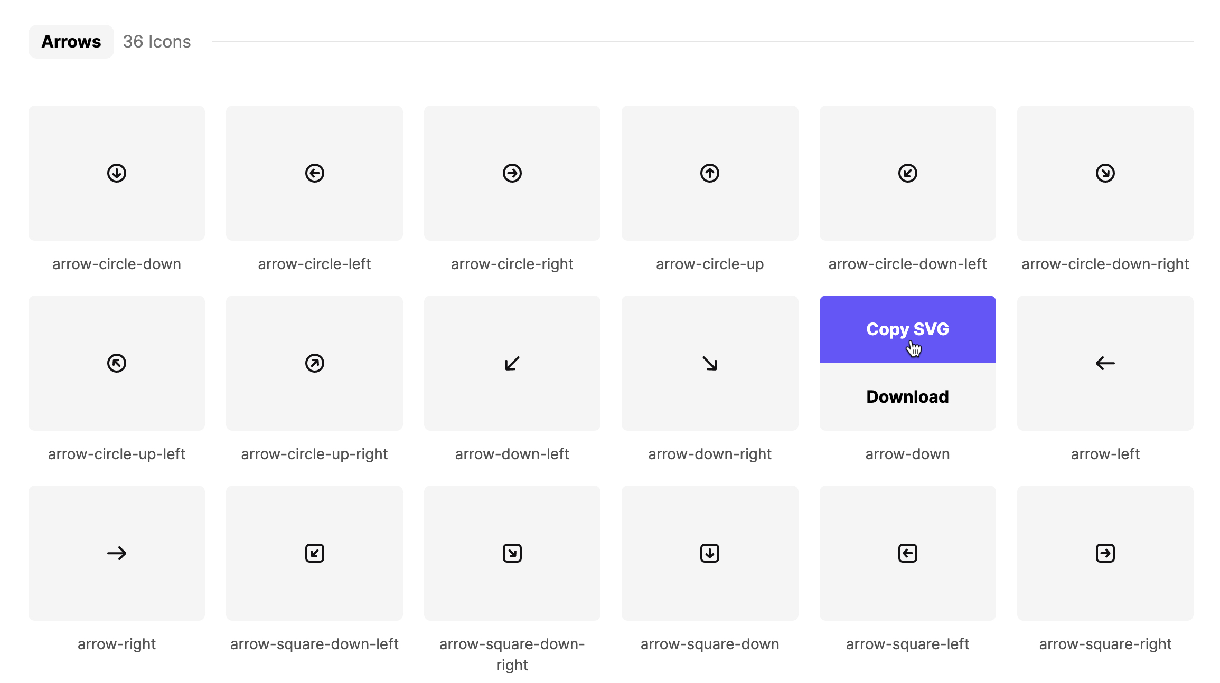Click the arrow-circle-down-left icon

pyautogui.click(x=907, y=173)
